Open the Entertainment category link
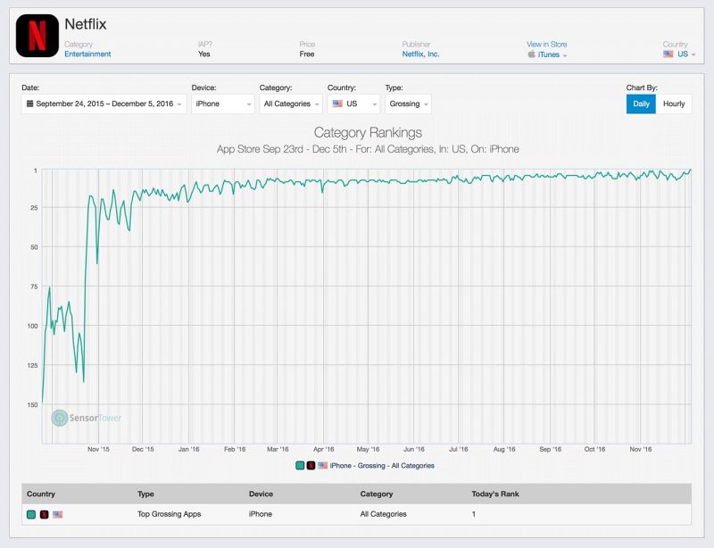Screen dimensions: 714x548 click(x=87, y=54)
